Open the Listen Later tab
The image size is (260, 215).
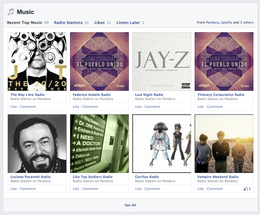128,22
